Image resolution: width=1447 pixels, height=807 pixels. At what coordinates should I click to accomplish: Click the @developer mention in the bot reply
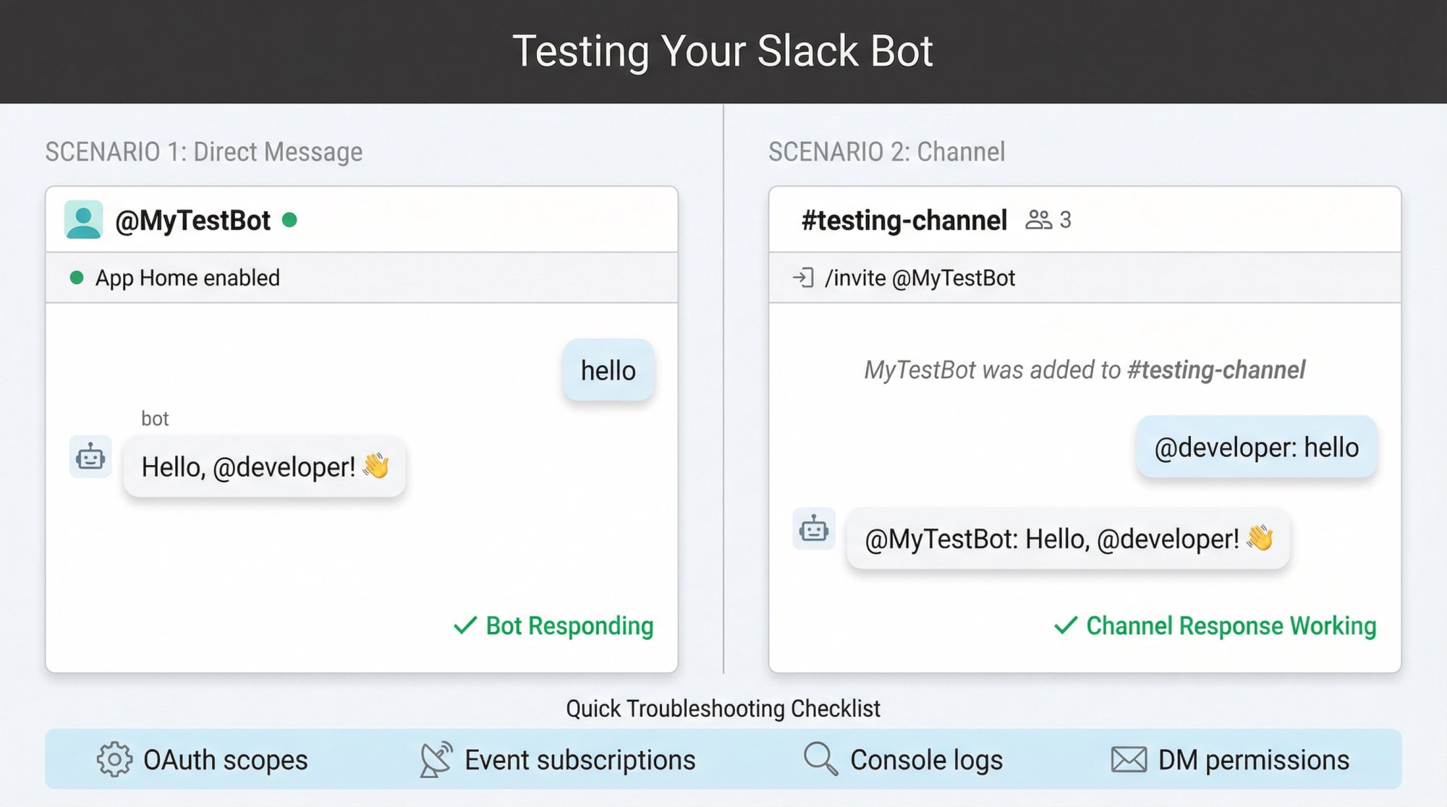(283, 466)
